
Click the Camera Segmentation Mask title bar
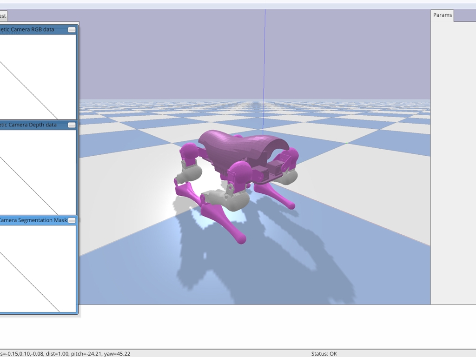click(33, 220)
